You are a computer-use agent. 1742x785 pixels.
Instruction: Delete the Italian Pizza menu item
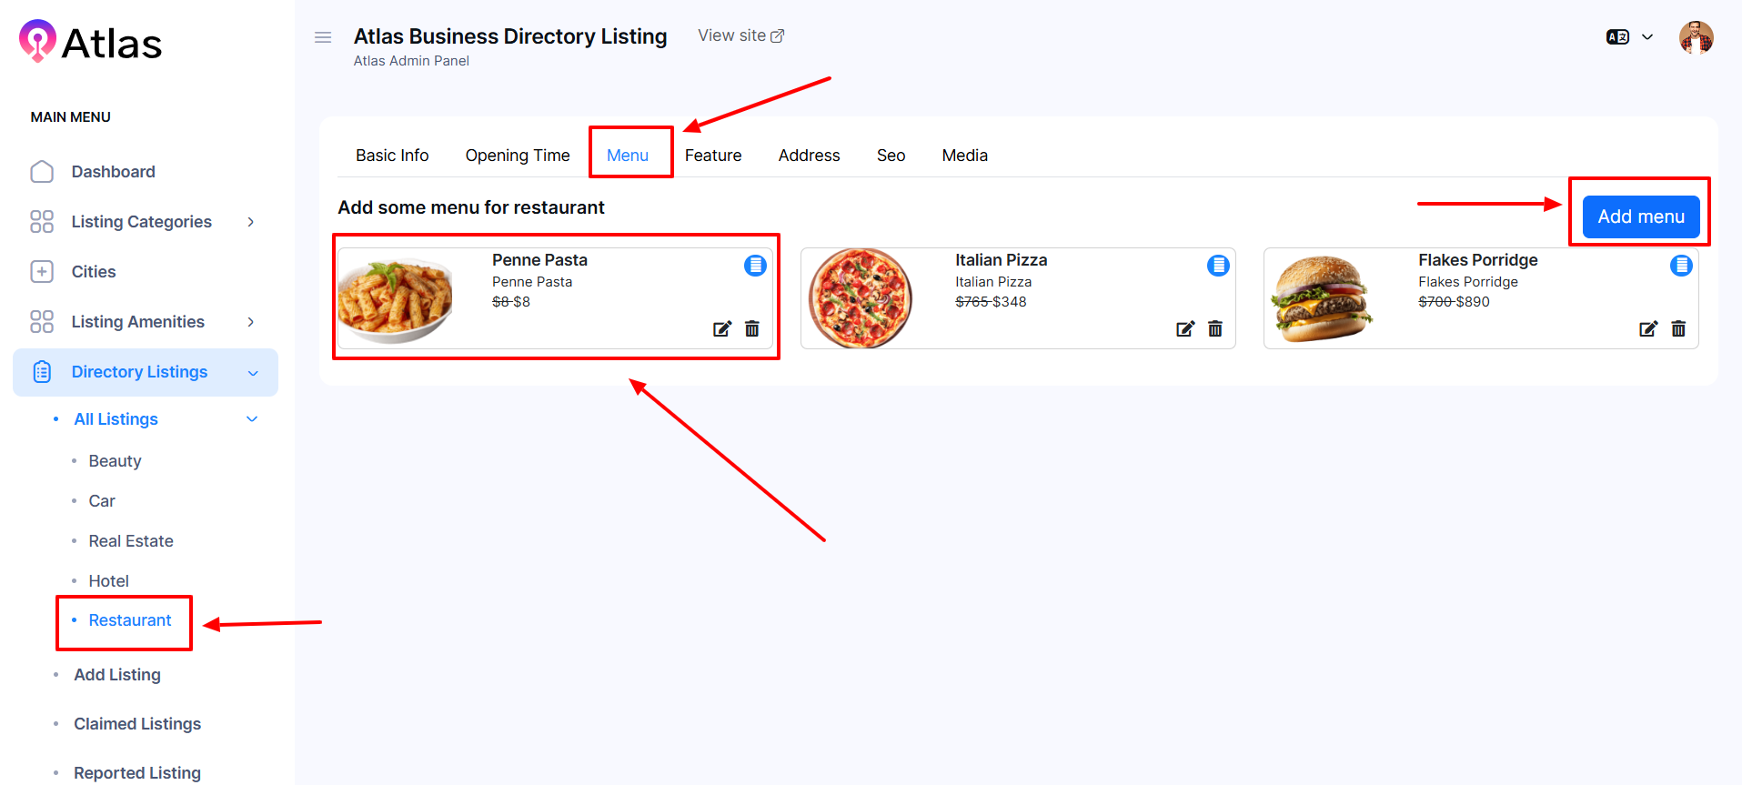point(1215,329)
